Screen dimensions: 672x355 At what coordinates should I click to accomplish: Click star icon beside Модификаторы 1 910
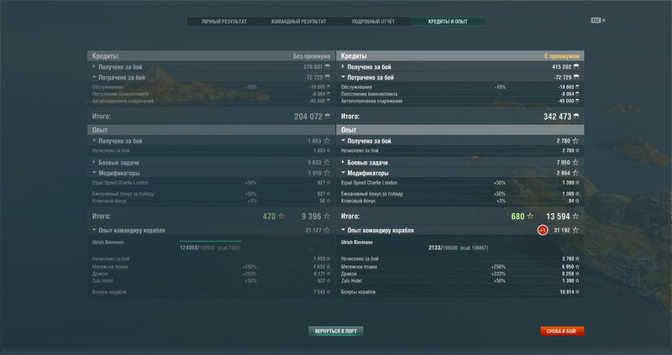pyautogui.click(x=327, y=173)
